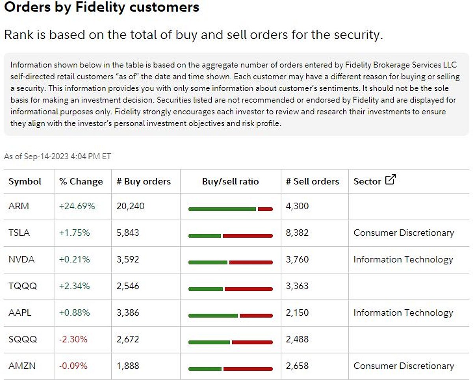Click the TQQQ symbol
The height and width of the screenshot is (380, 473).
[22, 286]
